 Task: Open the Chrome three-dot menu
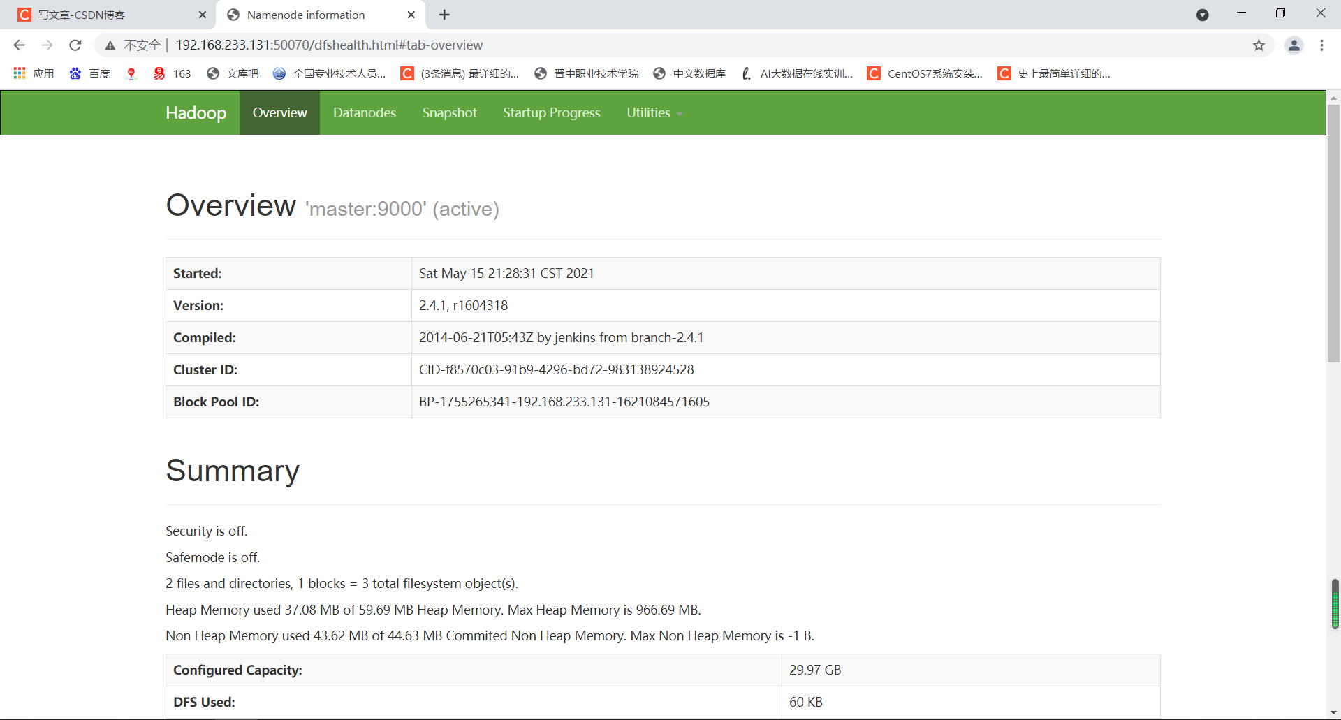coord(1322,45)
